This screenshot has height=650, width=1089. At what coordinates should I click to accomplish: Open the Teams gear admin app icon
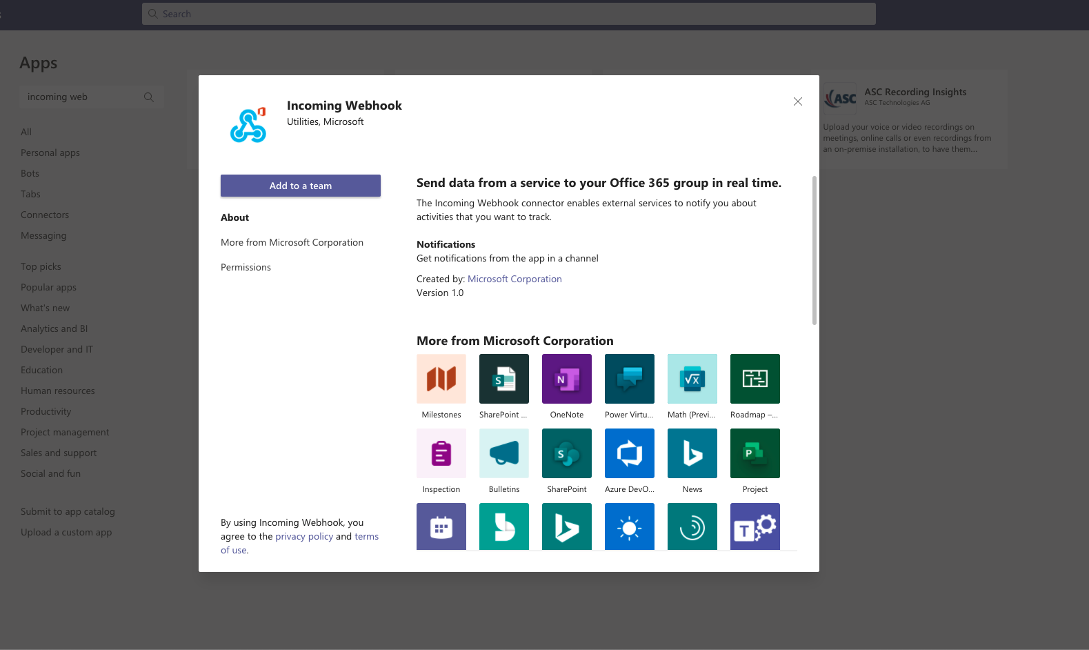point(755,526)
